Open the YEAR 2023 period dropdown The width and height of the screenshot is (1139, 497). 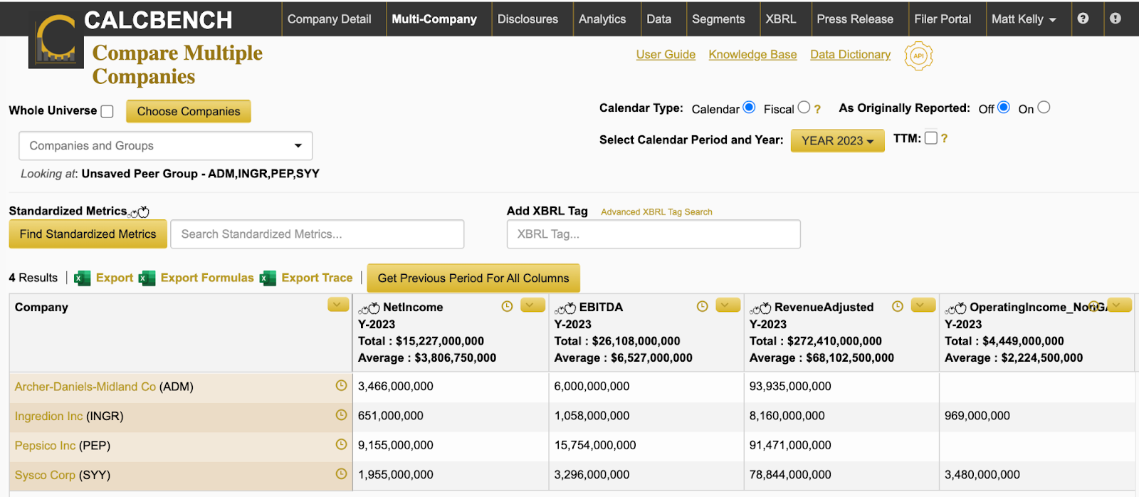[837, 141]
